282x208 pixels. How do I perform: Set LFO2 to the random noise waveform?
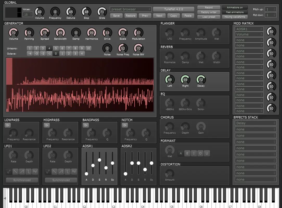point(74,171)
